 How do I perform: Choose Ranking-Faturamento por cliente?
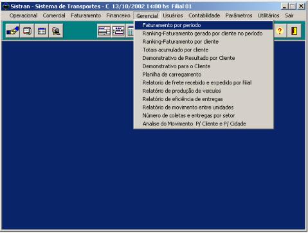point(204,42)
